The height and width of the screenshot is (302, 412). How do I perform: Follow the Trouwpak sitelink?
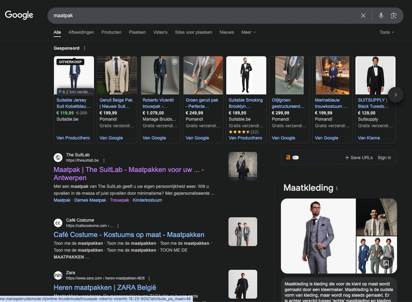click(119, 200)
